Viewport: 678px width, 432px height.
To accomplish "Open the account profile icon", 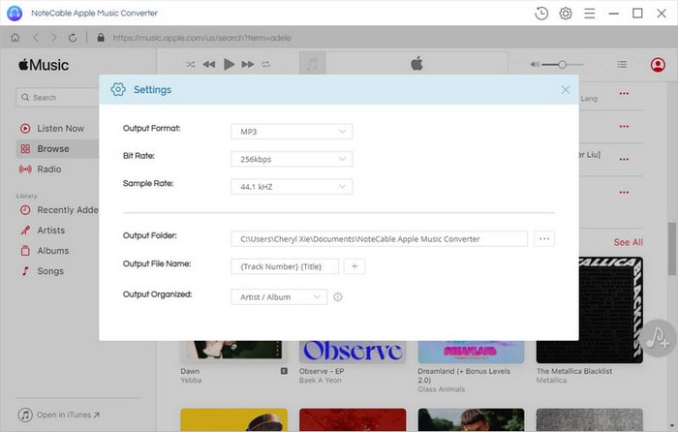I will [658, 65].
